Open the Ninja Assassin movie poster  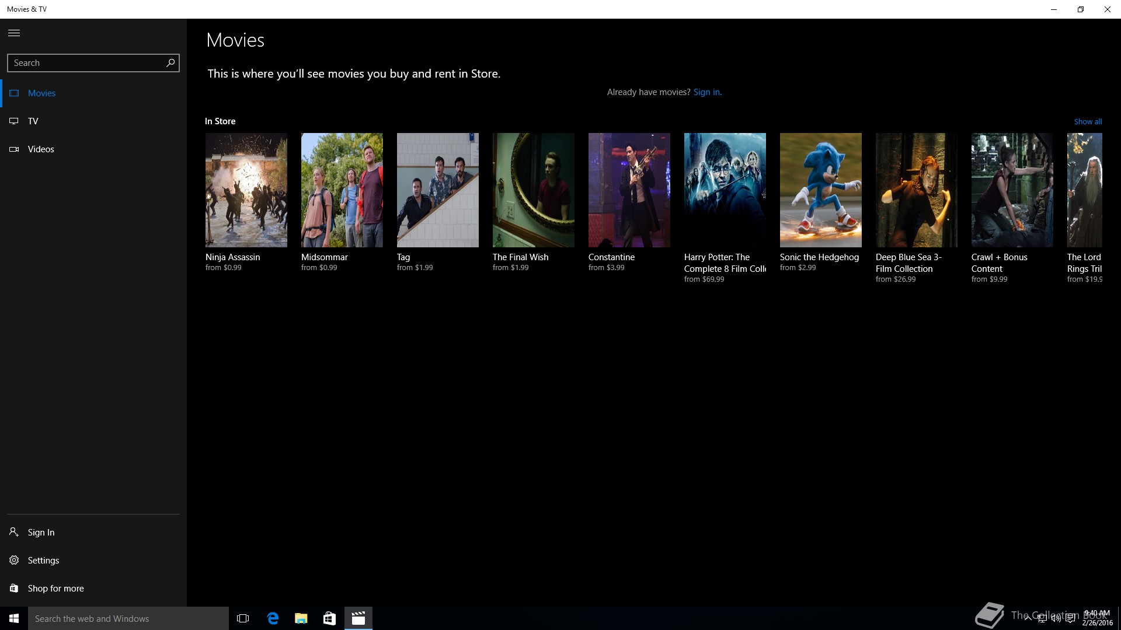click(246, 190)
